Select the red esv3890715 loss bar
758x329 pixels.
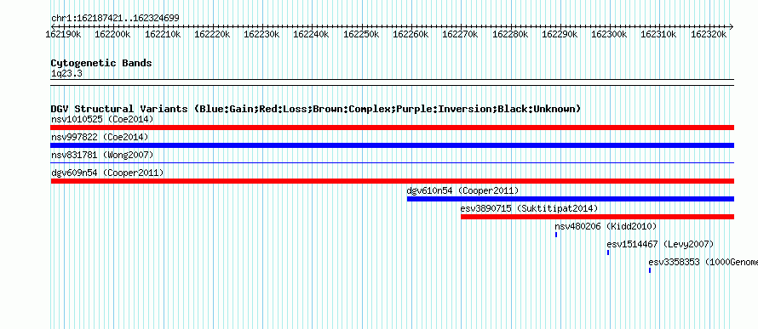point(598,217)
